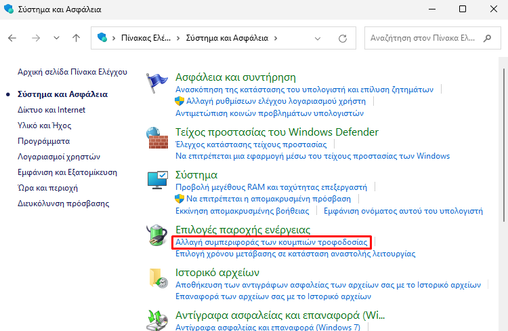Open Αλλαγή ρυθμίσεων ελέγχου λογαριασμού χρήστη

(276, 101)
